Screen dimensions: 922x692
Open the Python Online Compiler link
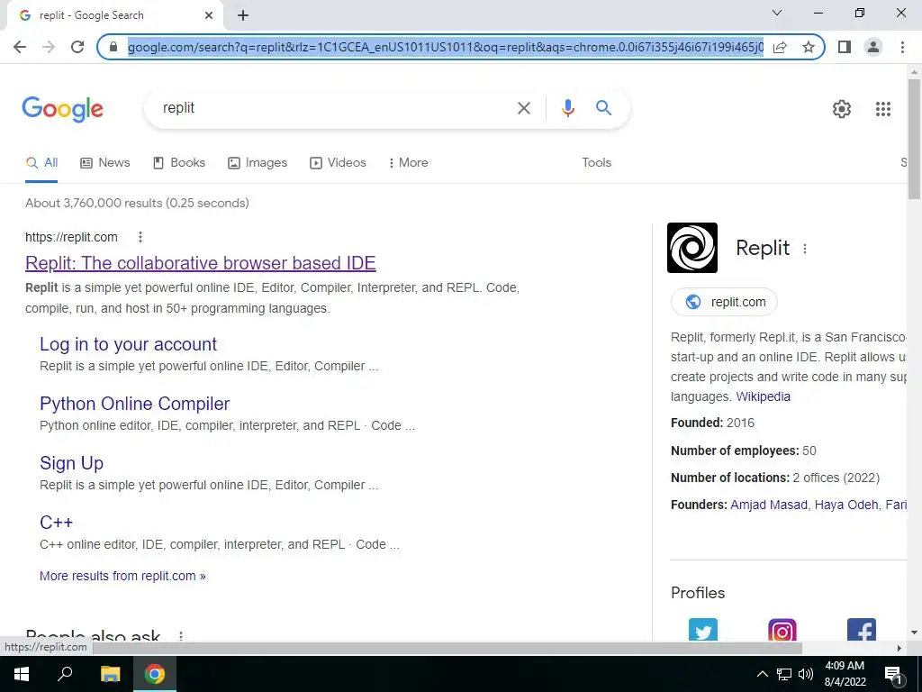point(135,404)
